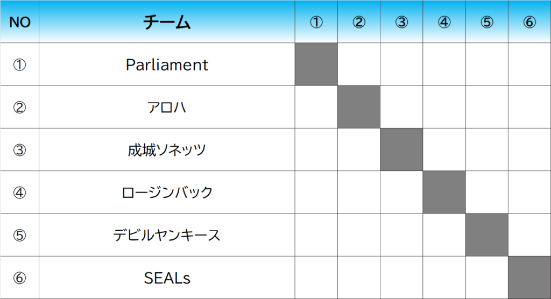Click column header number ⑥

point(529,22)
